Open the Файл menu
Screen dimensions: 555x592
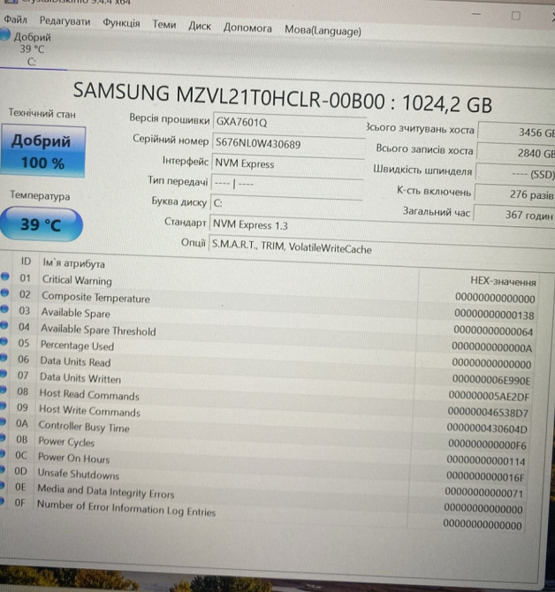15,19
